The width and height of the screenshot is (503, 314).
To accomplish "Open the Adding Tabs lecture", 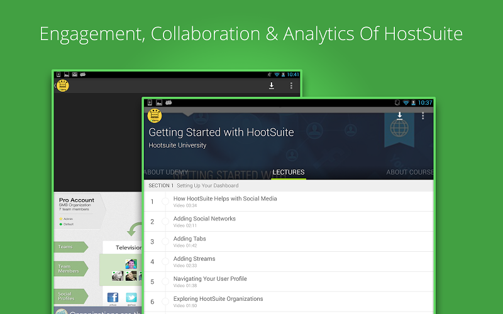I will 289,242.
